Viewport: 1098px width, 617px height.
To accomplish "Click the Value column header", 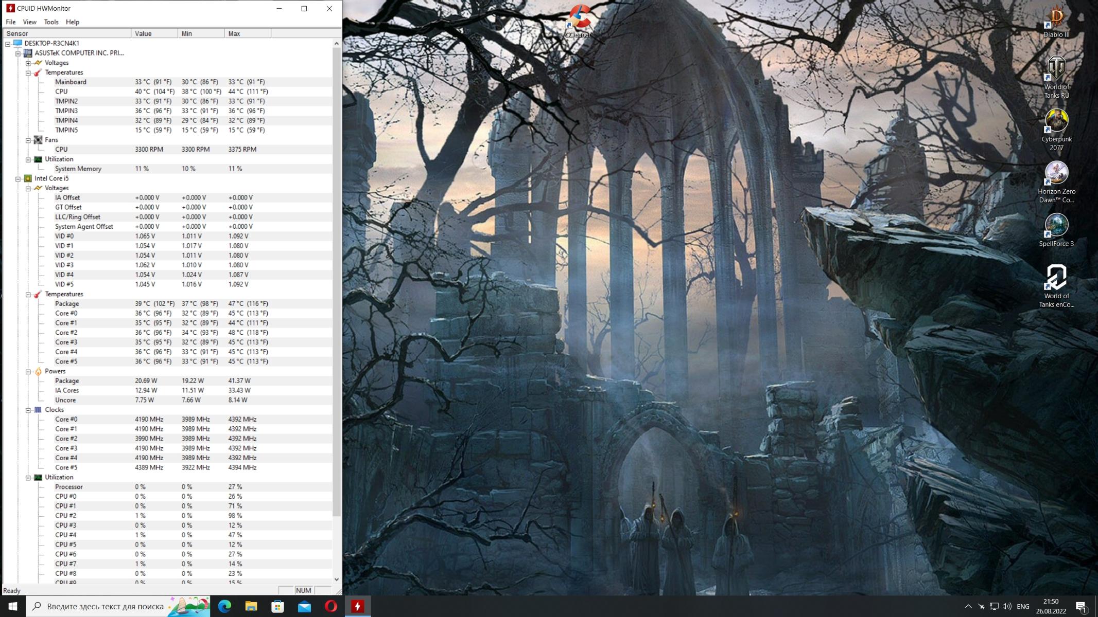I will coord(154,33).
